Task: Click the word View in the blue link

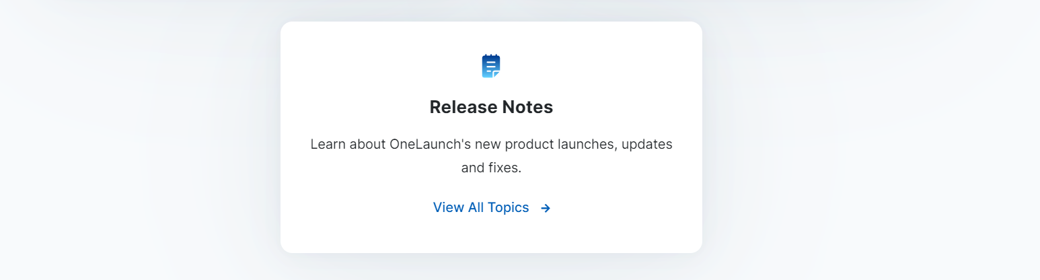Action: 449,207
